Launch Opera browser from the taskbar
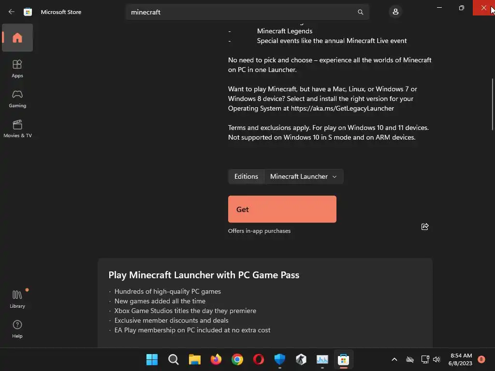This screenshot has height=371, width=495. coord(259,359)
